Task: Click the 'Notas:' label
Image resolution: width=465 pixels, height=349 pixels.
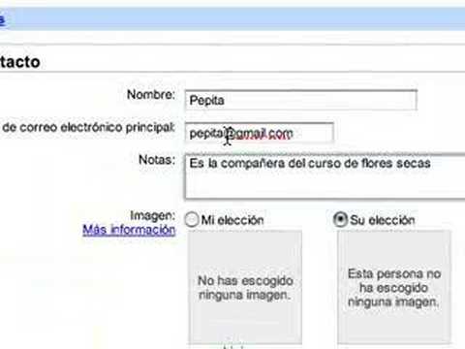Action: pyautogui.click(x=157, y=160)
